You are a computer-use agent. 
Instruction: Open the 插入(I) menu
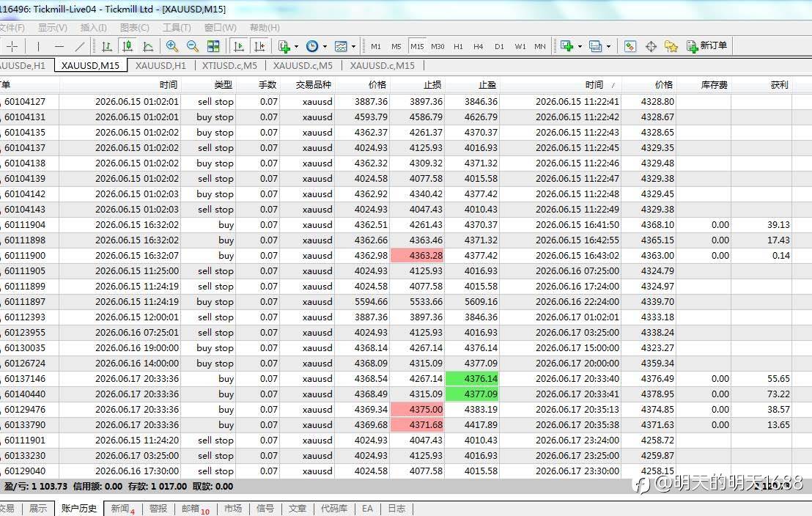(x=94, y=27)
